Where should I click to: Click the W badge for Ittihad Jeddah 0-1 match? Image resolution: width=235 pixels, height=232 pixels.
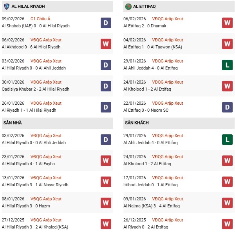point(227,182)
